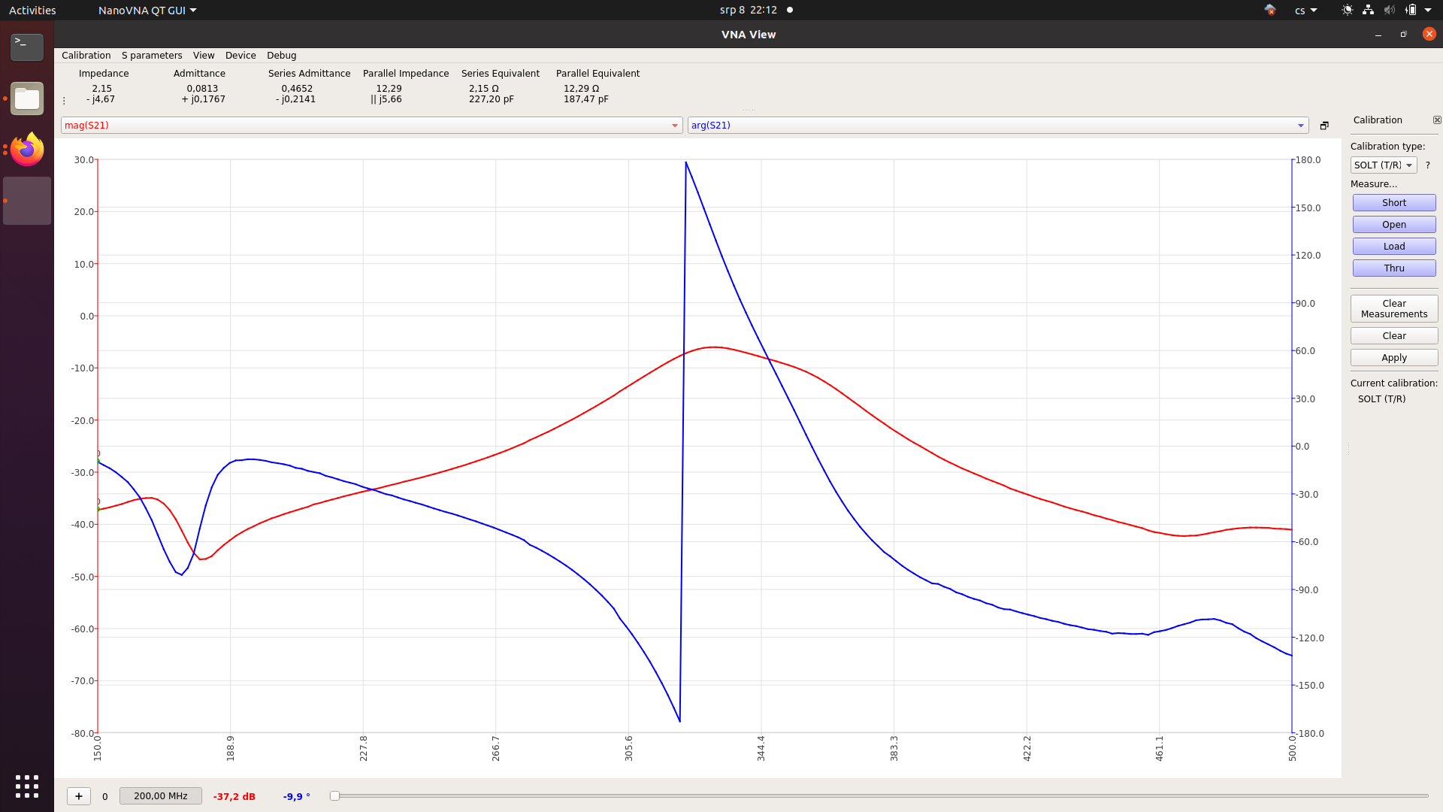Open the system volume tray icon
This screenshot has height=812, width=1443.
[1389, 11]
